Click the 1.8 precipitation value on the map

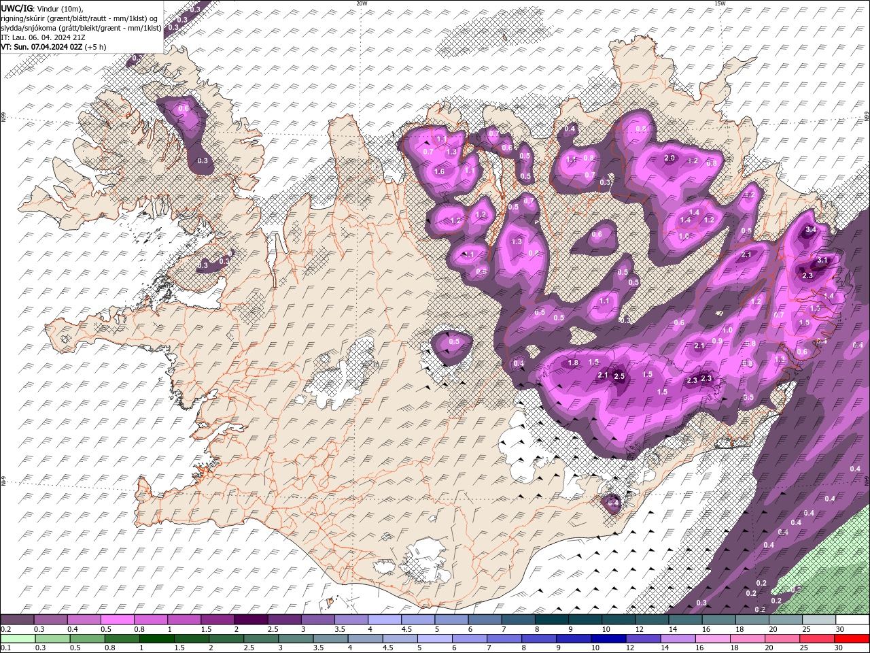point(573,363)
